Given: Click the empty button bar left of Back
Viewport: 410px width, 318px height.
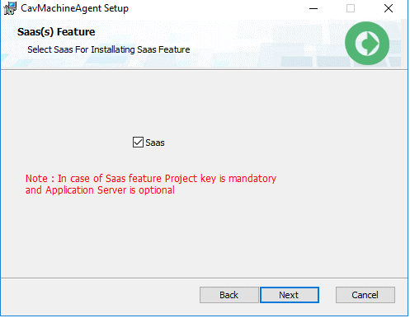Looking at the screenshot, I should 99,295.
